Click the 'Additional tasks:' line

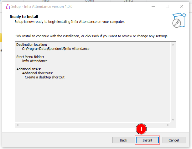pos(29,69)
